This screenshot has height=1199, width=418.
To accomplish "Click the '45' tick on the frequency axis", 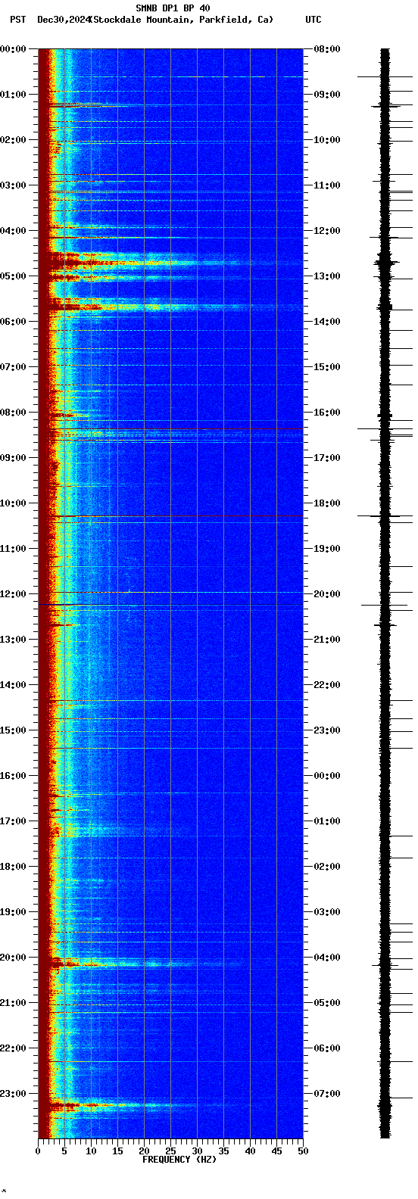I will [276, 1151].
